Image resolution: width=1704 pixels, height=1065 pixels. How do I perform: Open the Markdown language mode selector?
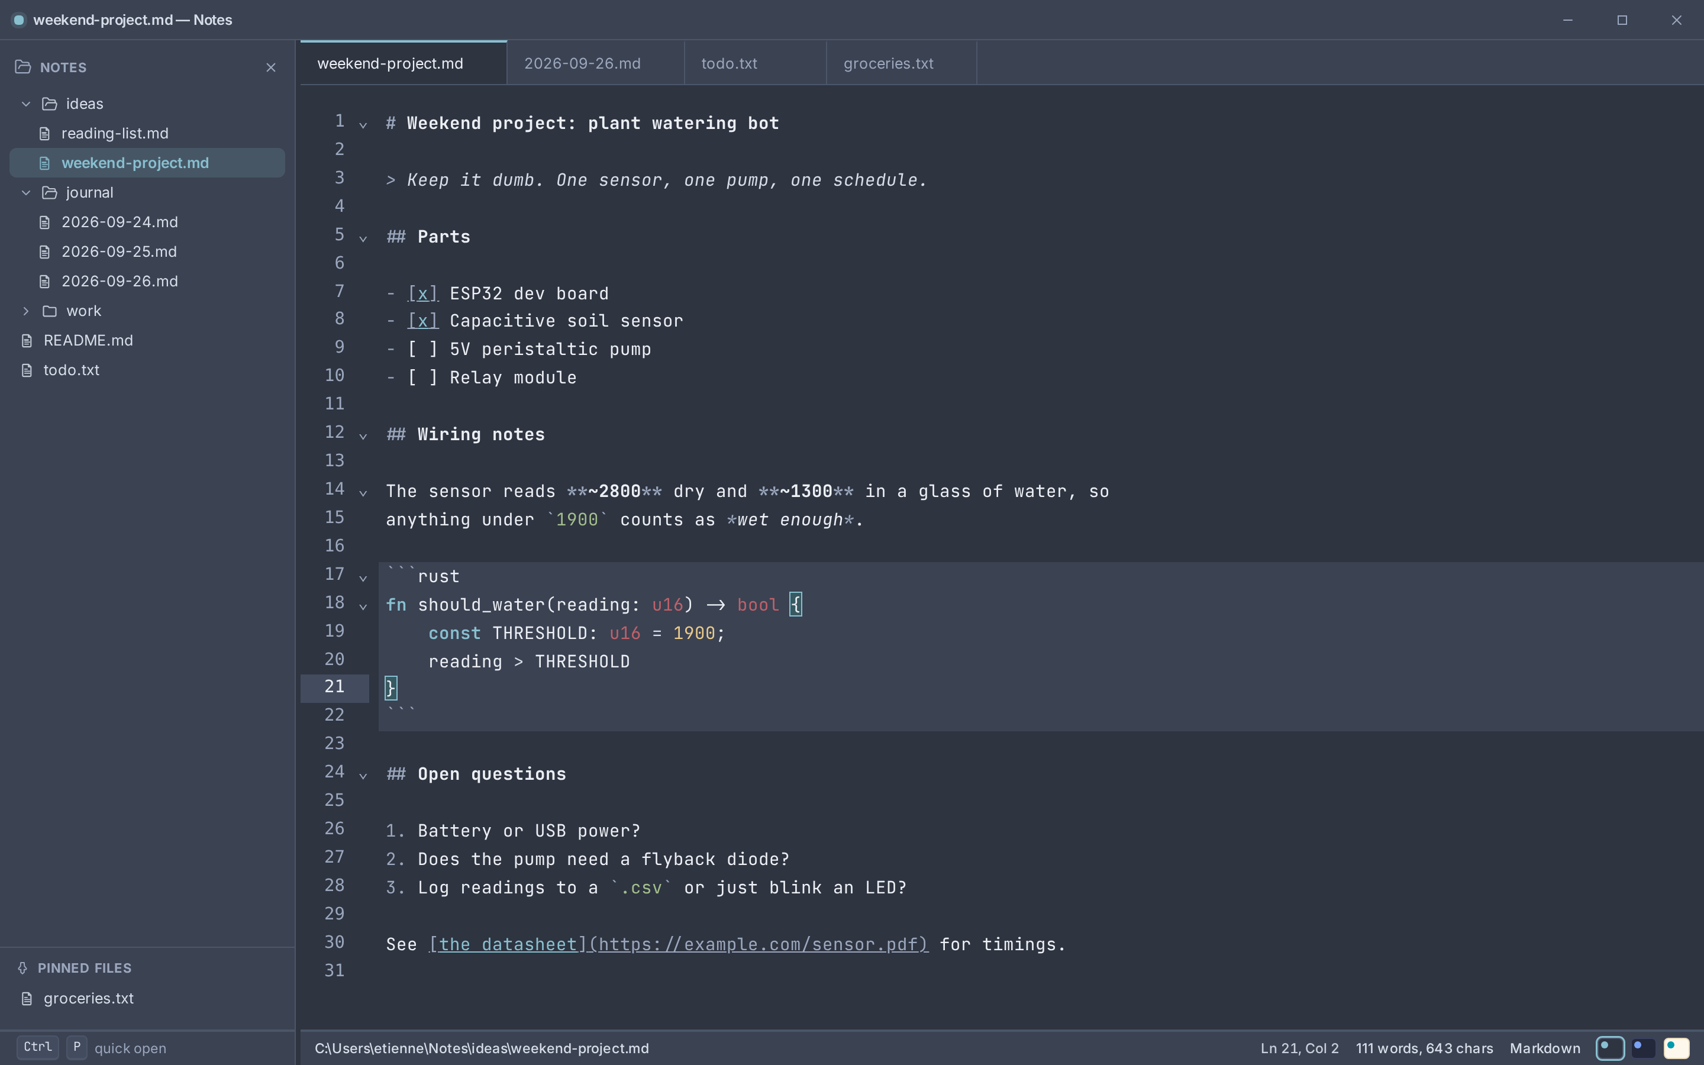click(1545, 1048)
